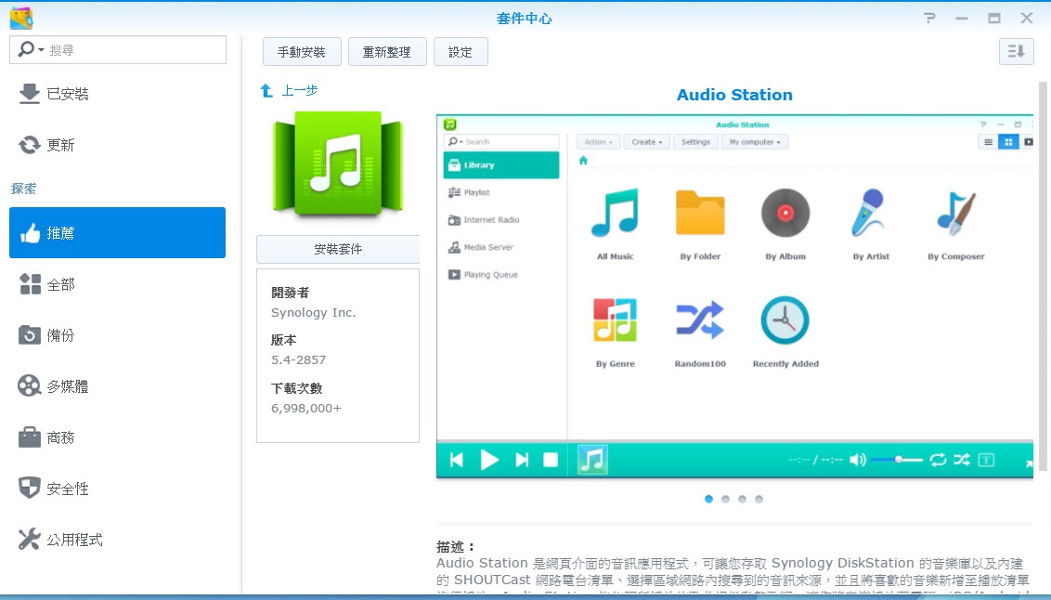Viewport: 1051px width, 600px height.
Task: Adjust the volume slider in the player
Action: point(898,460)
